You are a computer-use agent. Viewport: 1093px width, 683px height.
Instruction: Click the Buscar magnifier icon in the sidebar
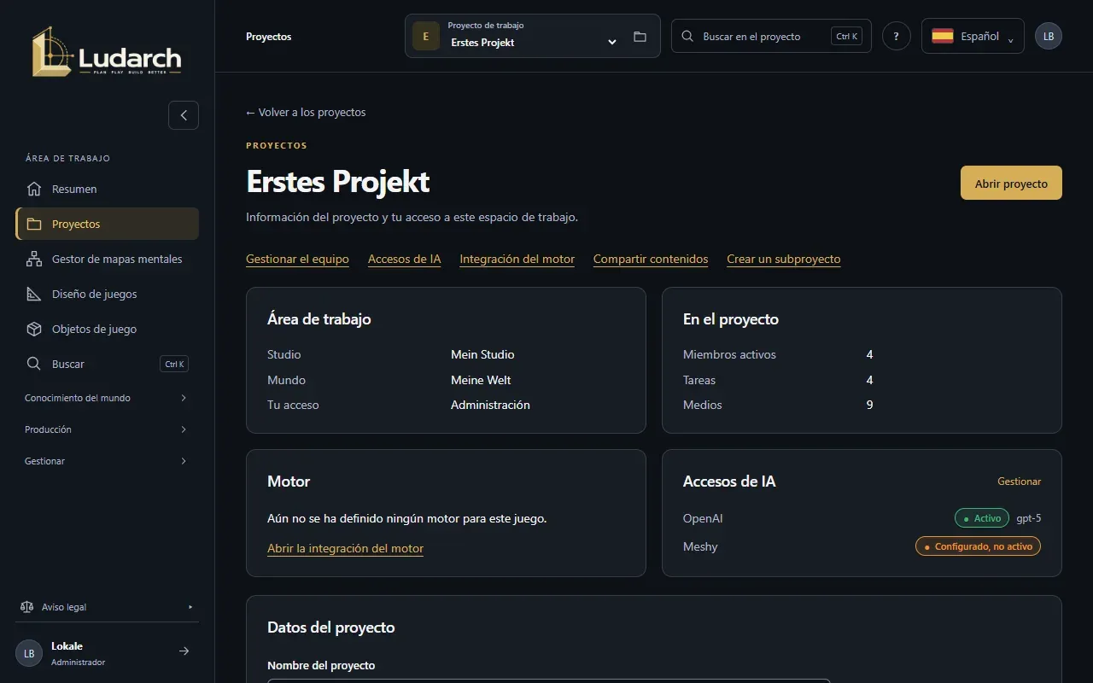click(34, 364)
